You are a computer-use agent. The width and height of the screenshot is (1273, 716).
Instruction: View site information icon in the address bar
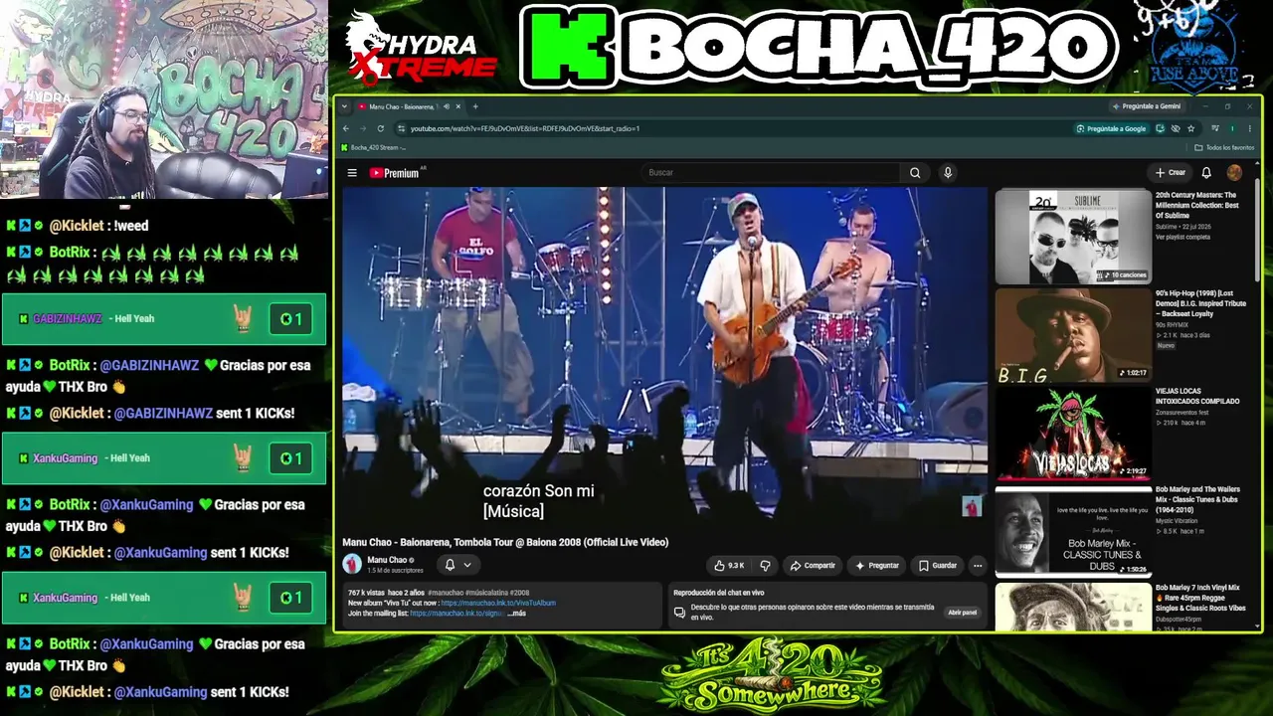pos(401,128)
